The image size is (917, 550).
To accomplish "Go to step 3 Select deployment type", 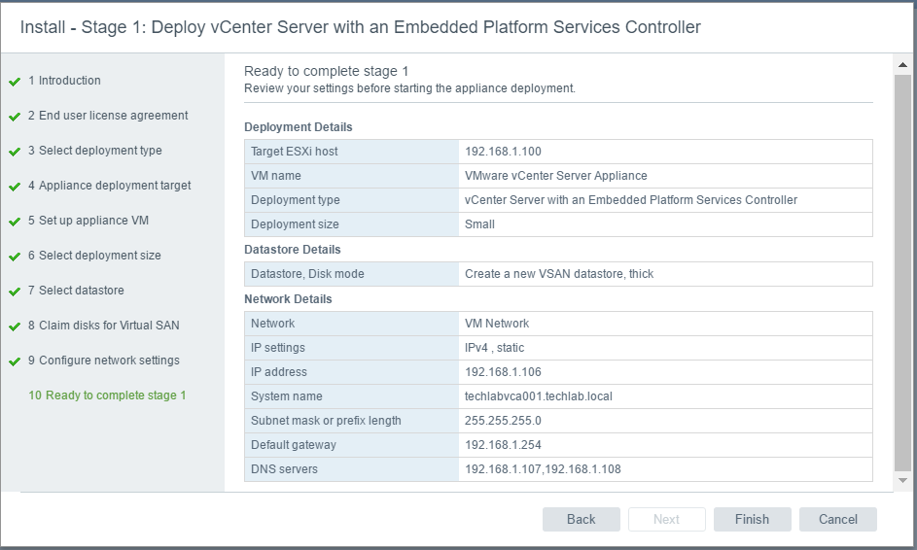I will [94, 151].
